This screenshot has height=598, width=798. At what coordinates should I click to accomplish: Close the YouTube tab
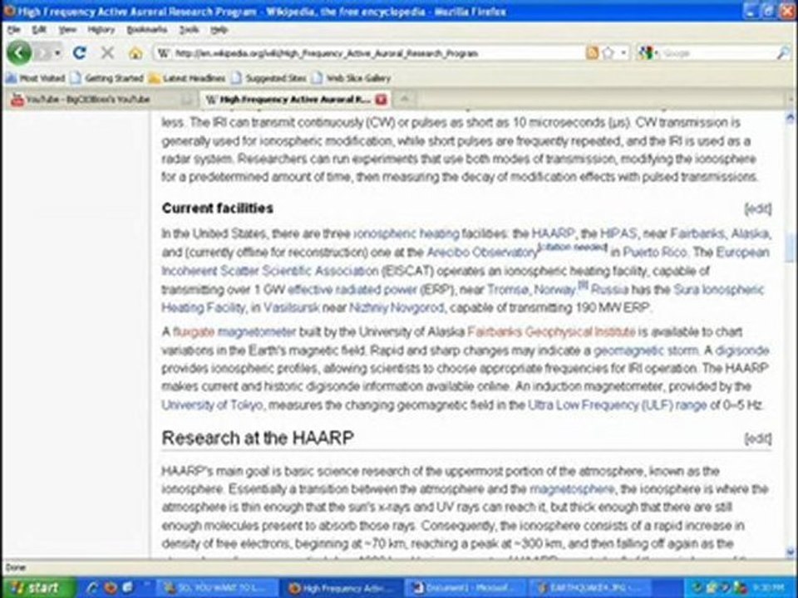(x=187, y=99)
